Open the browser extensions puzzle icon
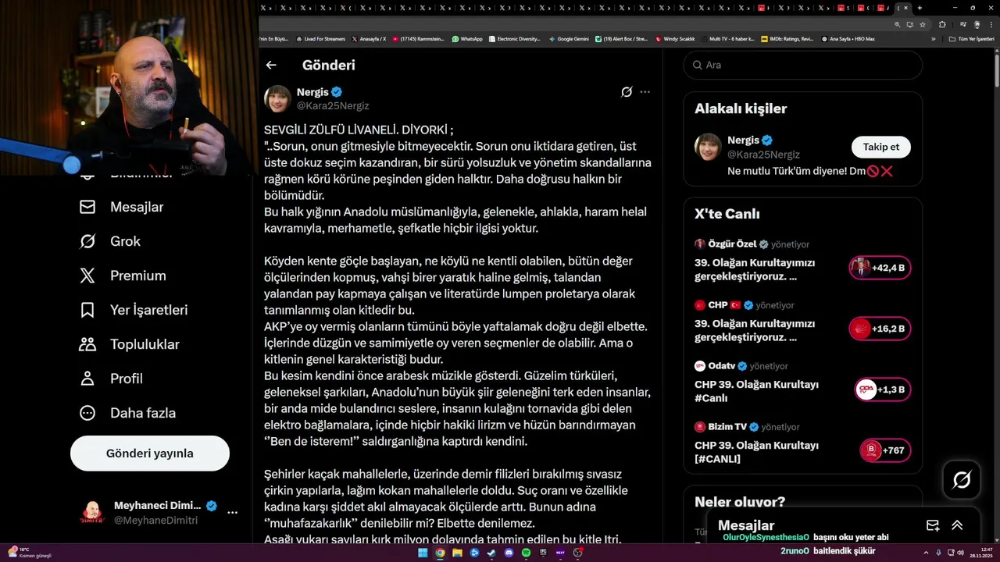The width and height of the screenshot is (1000, 562). (942, 24)
